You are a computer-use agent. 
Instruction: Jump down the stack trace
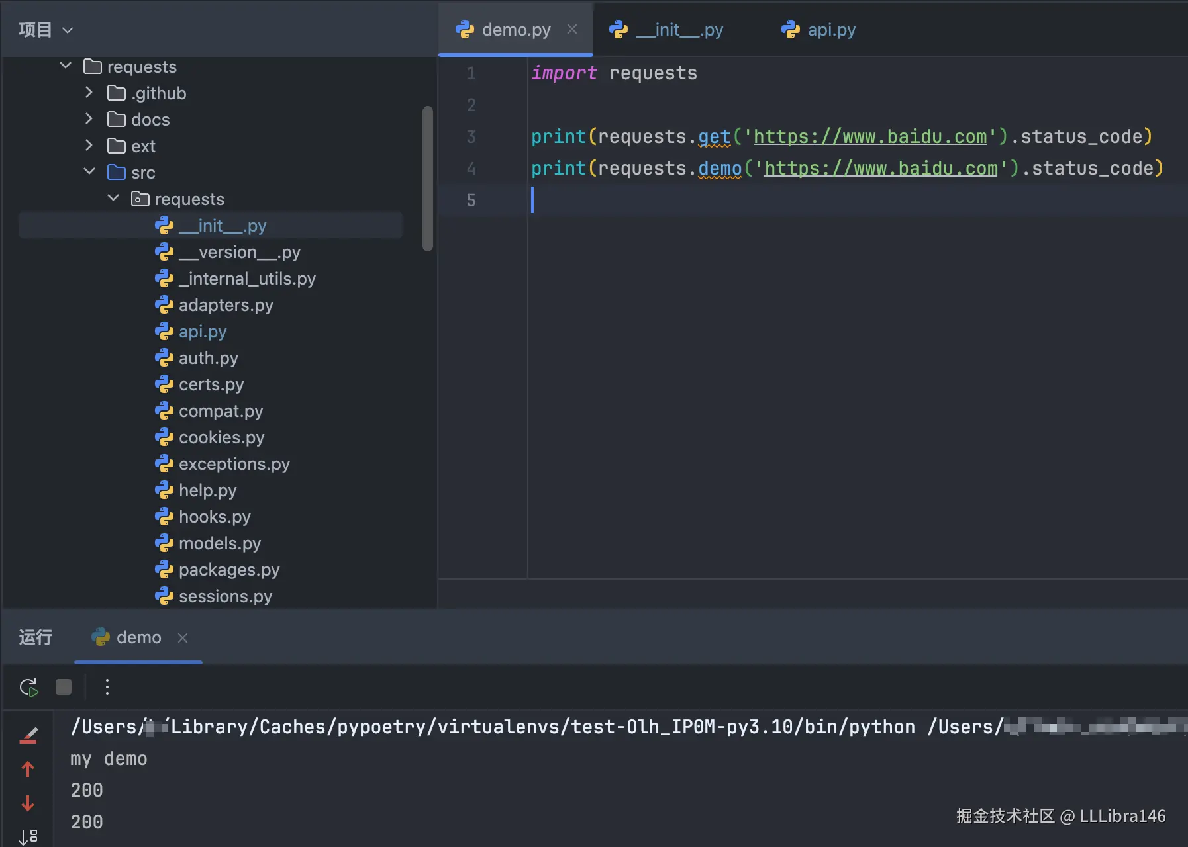pyautogui.click(x=28, y=803)
